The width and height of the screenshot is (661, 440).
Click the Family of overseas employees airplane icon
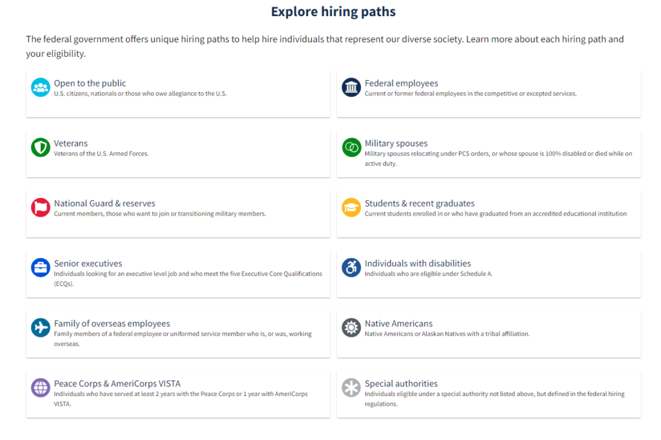point(41,327)
